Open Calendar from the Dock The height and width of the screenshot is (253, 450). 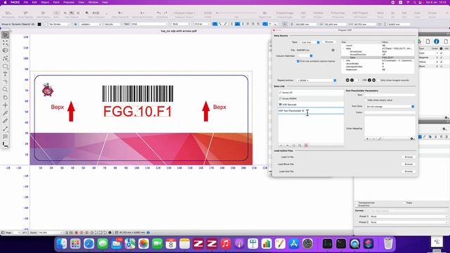tap(171, 244)
